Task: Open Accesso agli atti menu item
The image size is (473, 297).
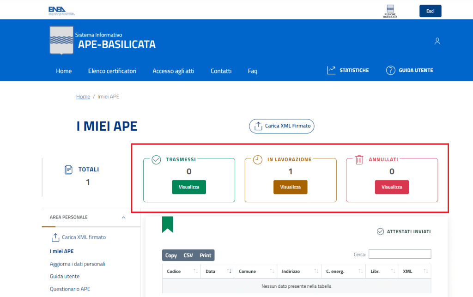Action: tap(173, 71)
